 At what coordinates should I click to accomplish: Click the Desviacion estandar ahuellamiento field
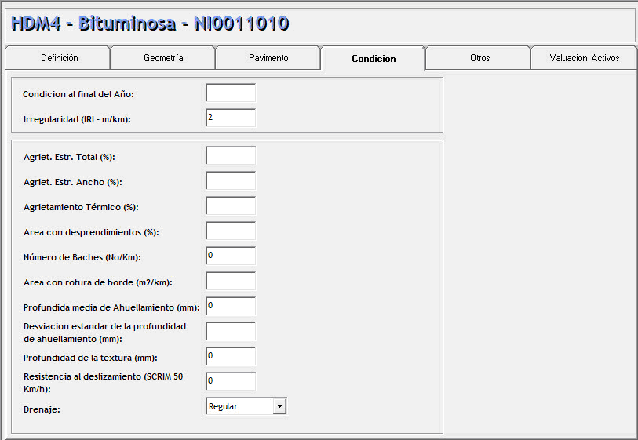231,331
